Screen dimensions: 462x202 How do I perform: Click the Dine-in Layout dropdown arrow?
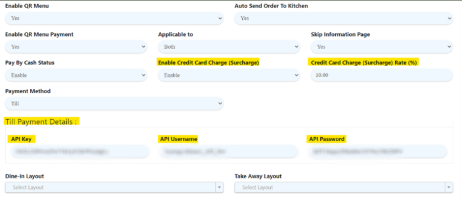click(219, 187)
